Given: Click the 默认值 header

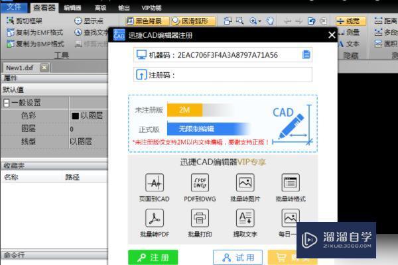Looking at the screenshot, I should tap(54, 89).
